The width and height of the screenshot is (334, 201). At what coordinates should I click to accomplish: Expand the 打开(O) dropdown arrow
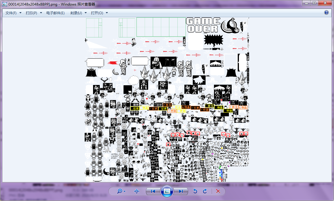click(107, 13)
